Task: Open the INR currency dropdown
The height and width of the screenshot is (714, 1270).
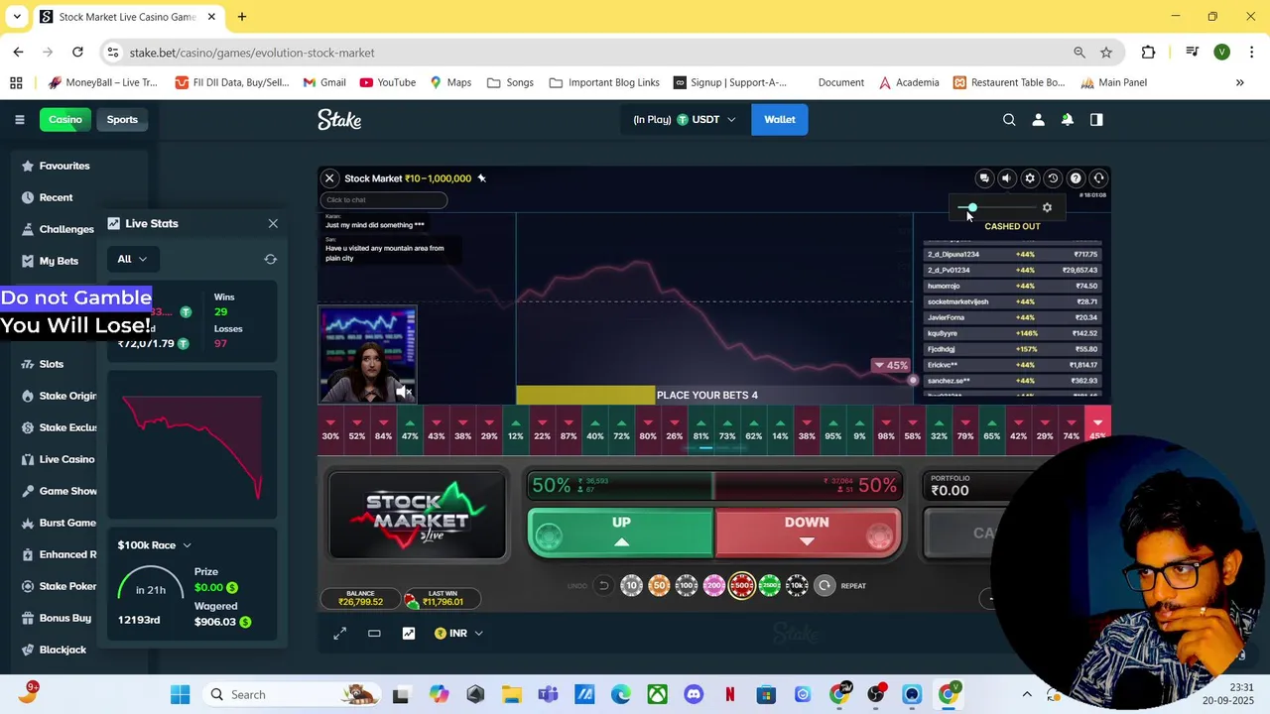Action: [459, 633]
